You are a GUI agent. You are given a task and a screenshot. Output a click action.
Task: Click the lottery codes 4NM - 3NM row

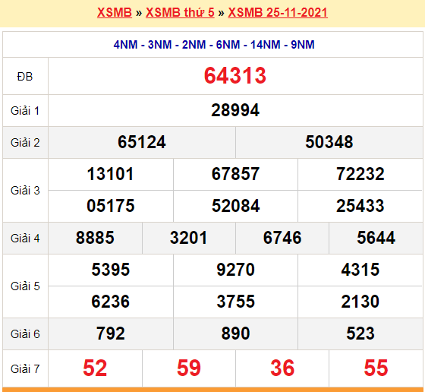point(214,45)
